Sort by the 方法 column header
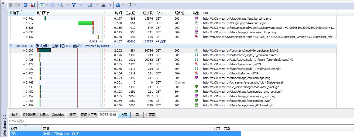The image size is (354, 137). tap(164, 13)
